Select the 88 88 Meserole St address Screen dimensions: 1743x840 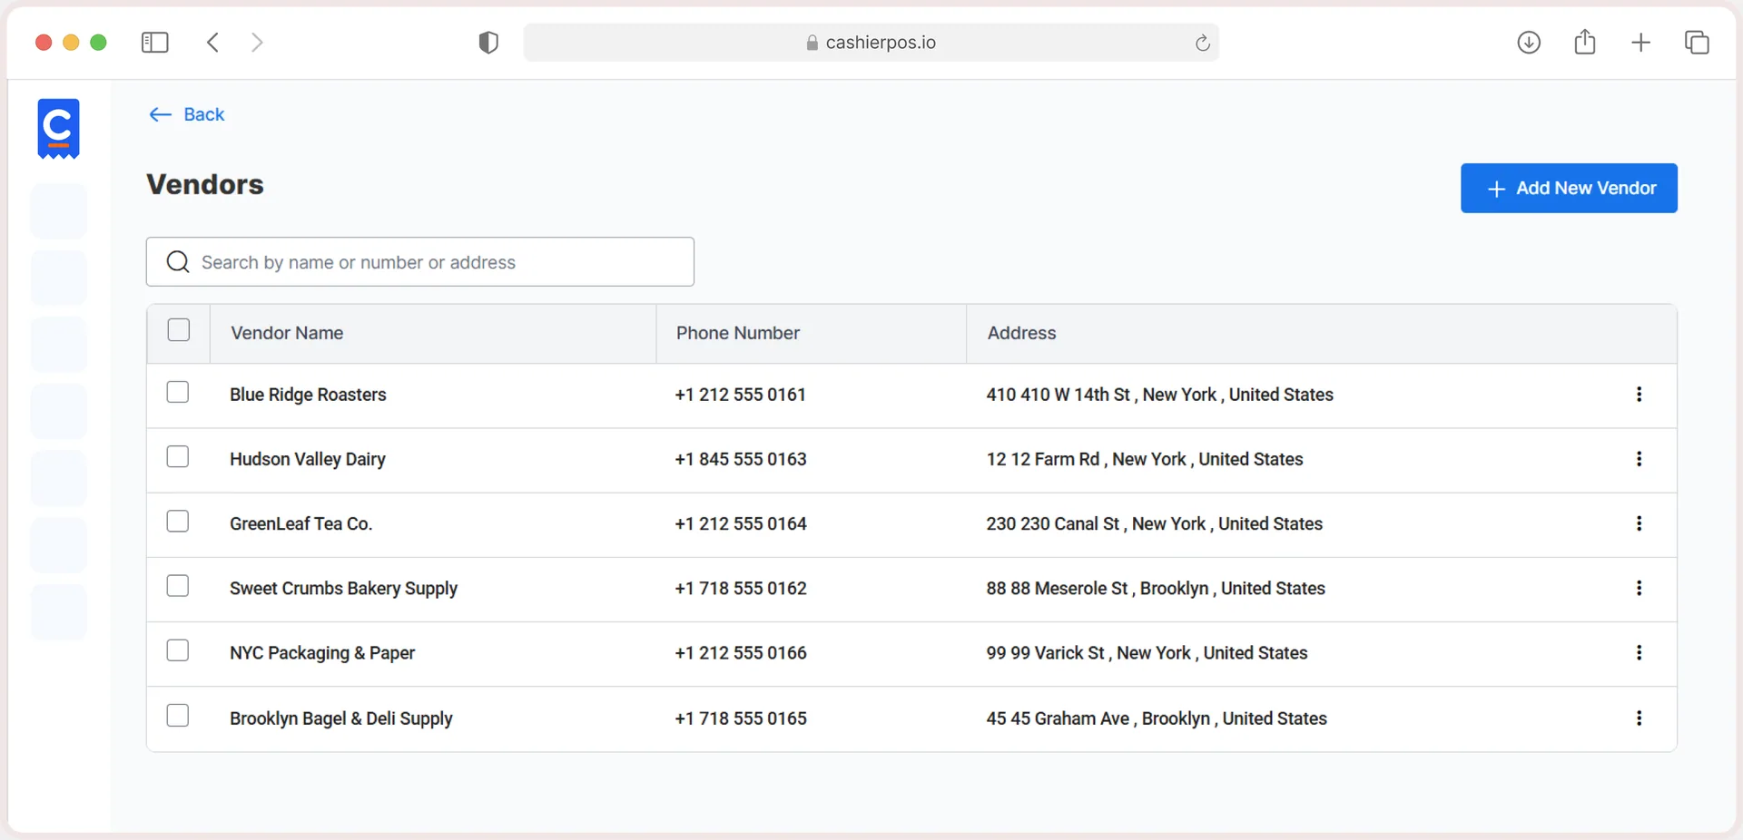(1156, 589)
